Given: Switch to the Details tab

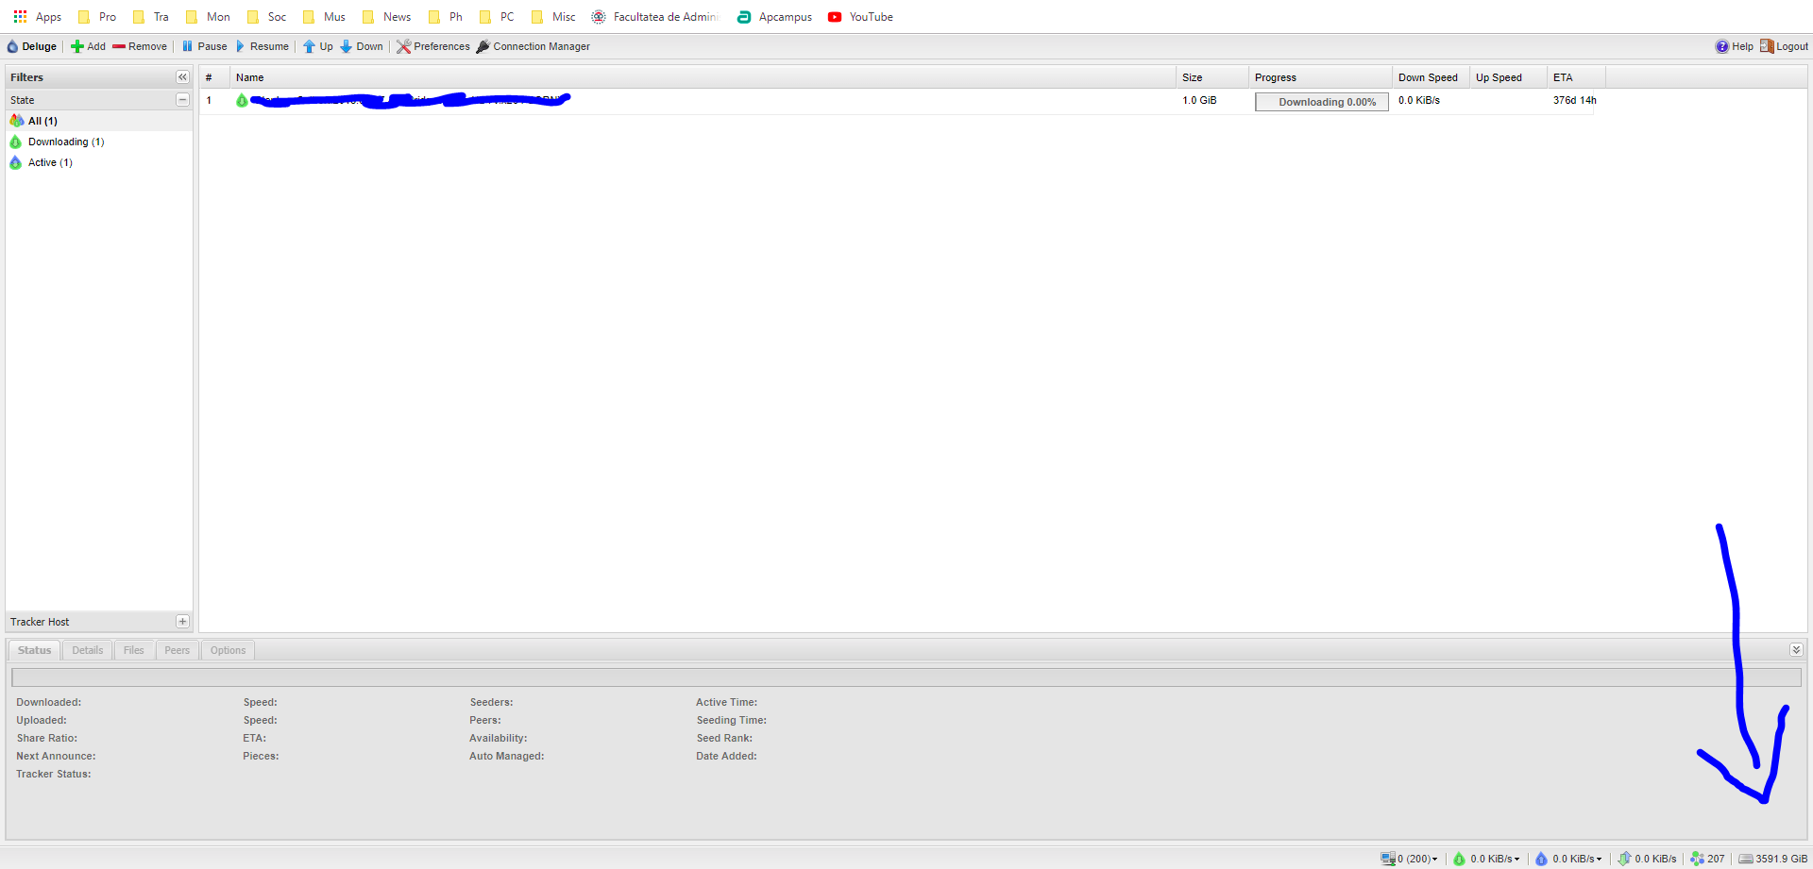Looking at the screenshot, I should 88,650.
